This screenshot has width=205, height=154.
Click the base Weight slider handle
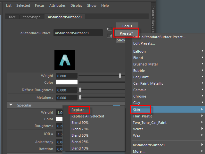[x=120, y=76]
